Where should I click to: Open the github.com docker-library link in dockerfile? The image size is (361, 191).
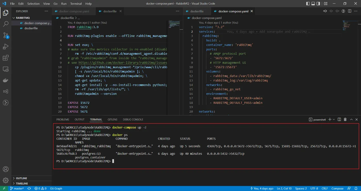[x=123, y=62]
